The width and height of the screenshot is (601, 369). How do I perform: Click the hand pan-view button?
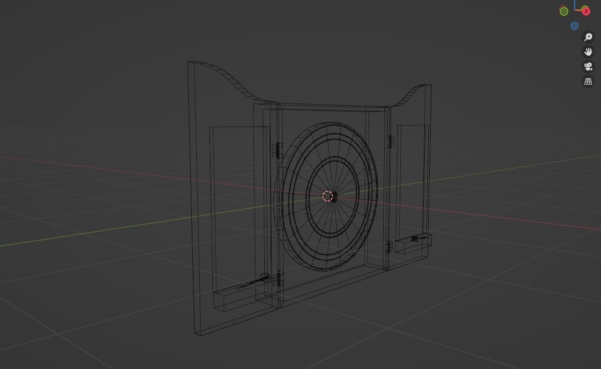coord(588,52)
